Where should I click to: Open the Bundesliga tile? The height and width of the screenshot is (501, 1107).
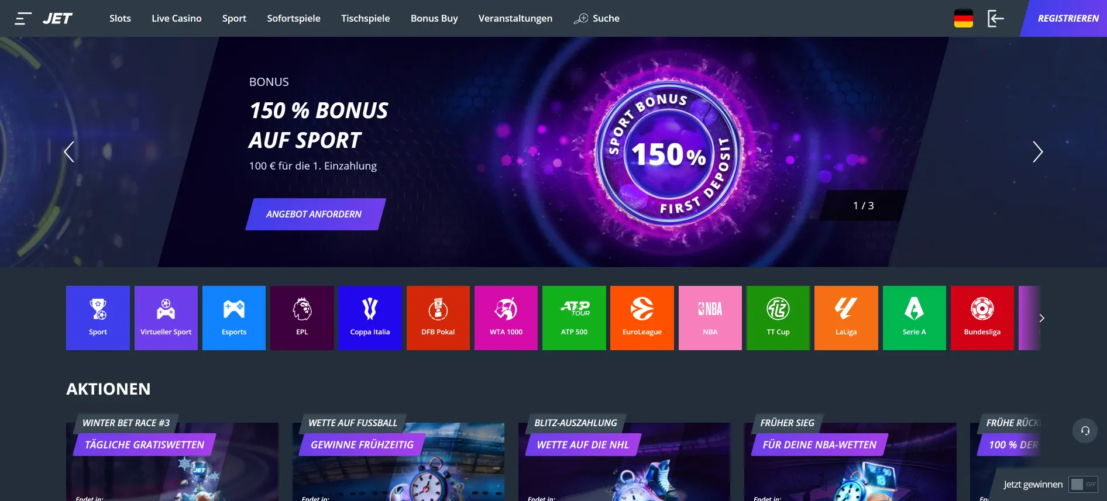click(982, 318)
